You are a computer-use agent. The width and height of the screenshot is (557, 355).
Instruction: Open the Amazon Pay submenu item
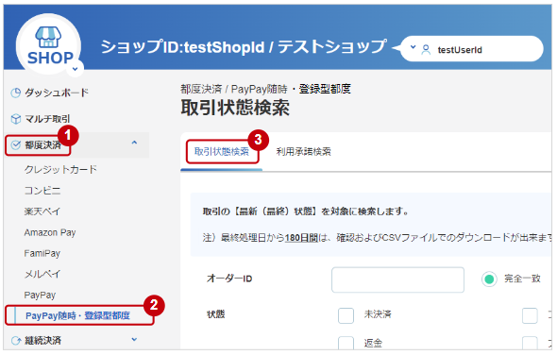(x=50, y=233)
